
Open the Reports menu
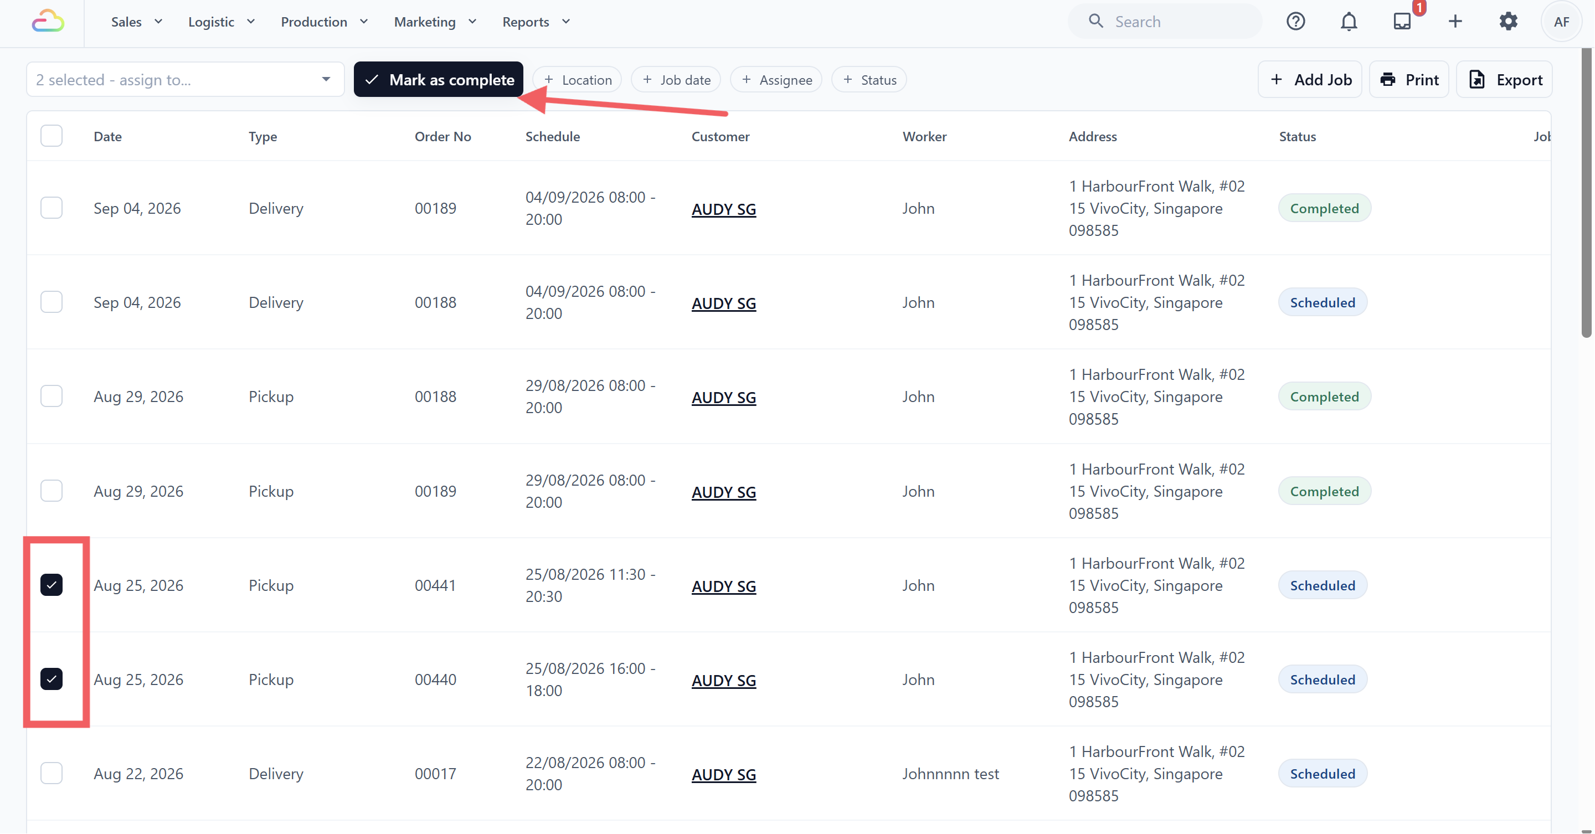click(x=536, y=22)
